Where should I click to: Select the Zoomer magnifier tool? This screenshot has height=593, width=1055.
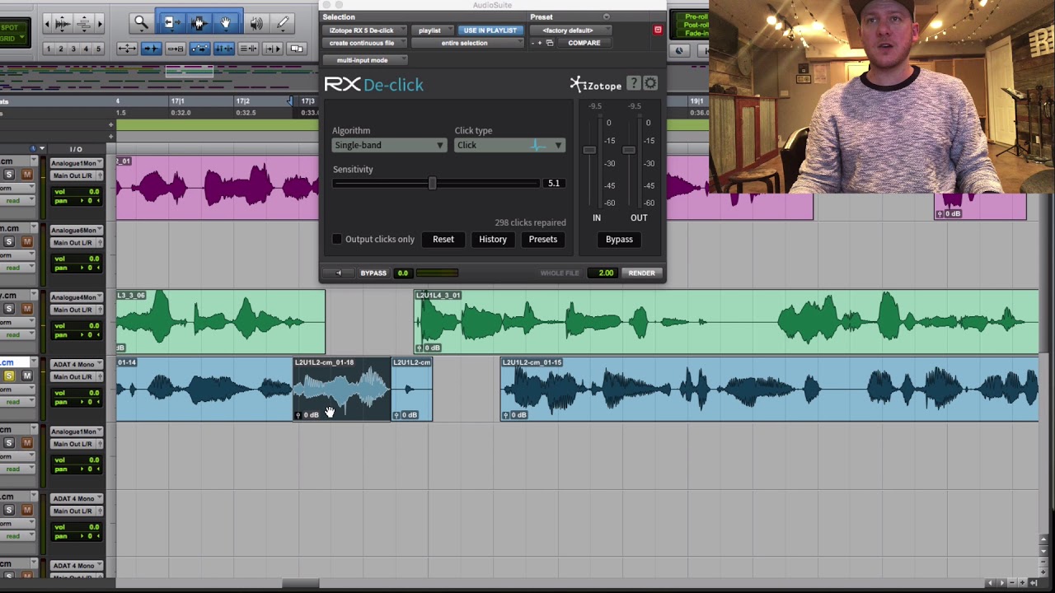[x=141, y=23]
